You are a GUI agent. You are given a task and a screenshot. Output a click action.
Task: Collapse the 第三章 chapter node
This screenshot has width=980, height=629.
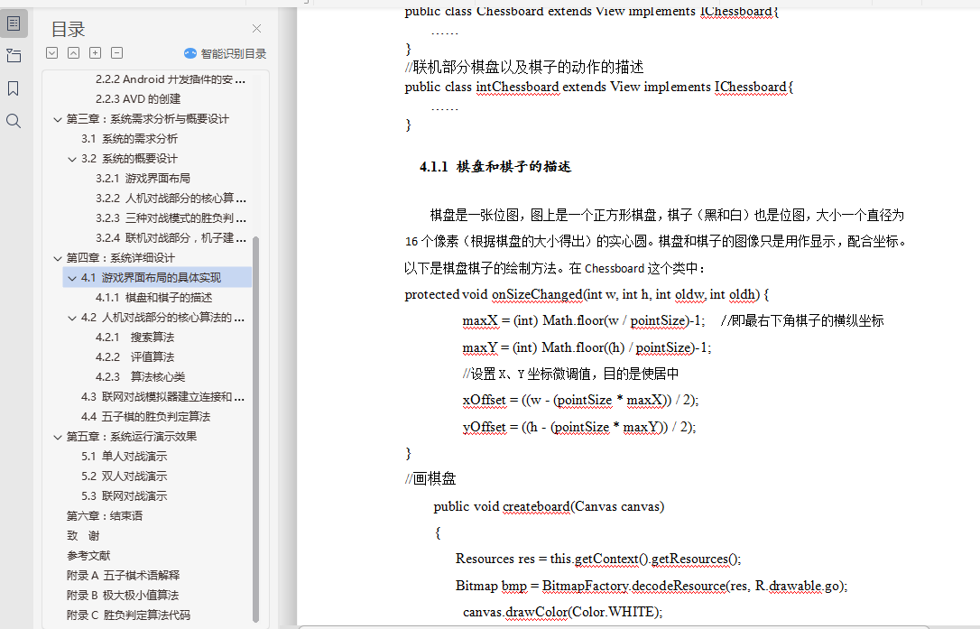pos(58,119)
